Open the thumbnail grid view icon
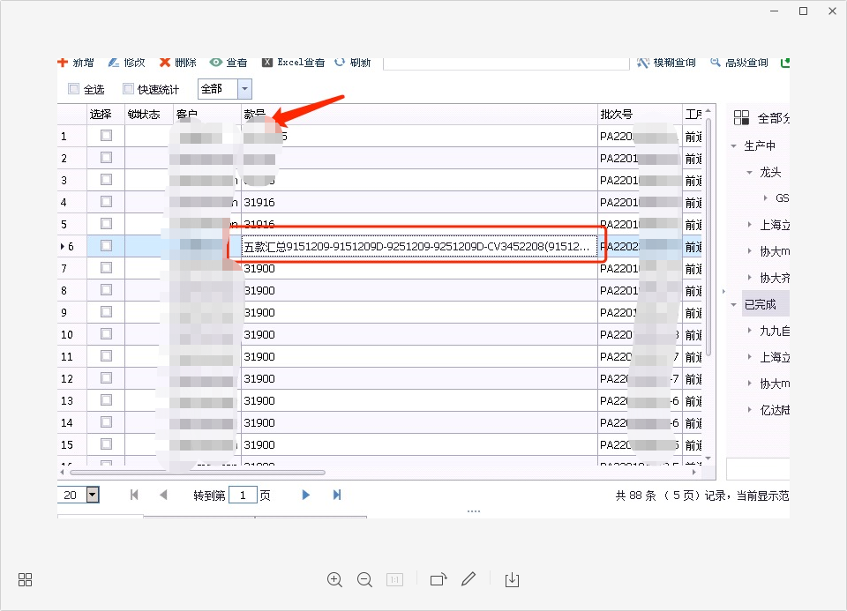 (x=26, y=579)
